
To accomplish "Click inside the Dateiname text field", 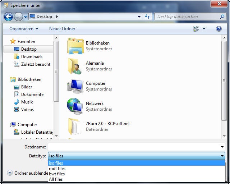I will click(134, 147).
